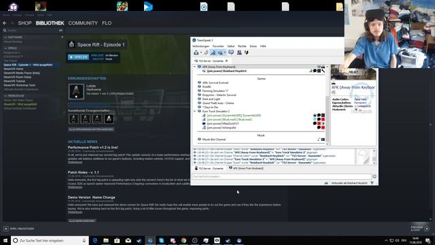
Task: Select the Grand Theft Auto - Online channel
Action: 218,103
